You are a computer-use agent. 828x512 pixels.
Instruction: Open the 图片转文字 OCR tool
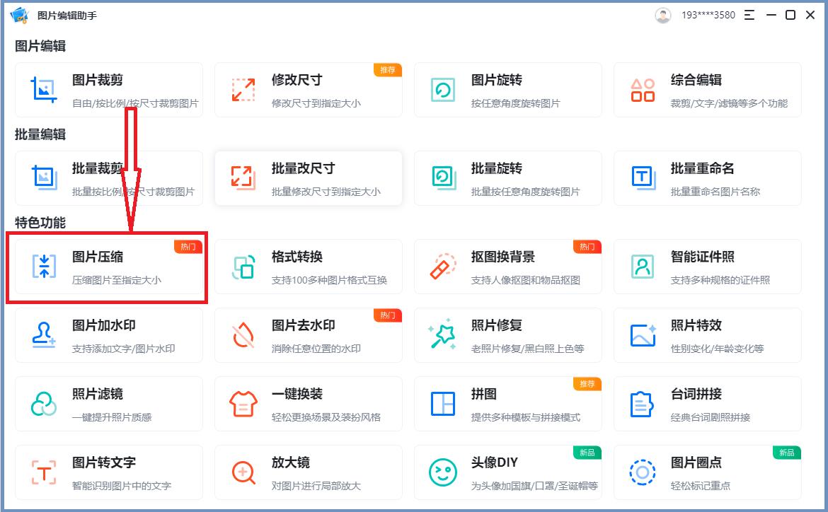coord(110,472)
